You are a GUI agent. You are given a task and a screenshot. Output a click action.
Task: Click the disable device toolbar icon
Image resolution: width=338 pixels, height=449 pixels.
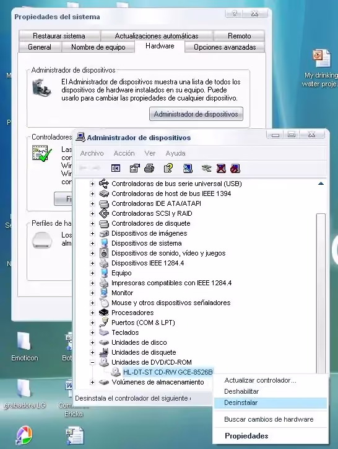pos(235,168)
